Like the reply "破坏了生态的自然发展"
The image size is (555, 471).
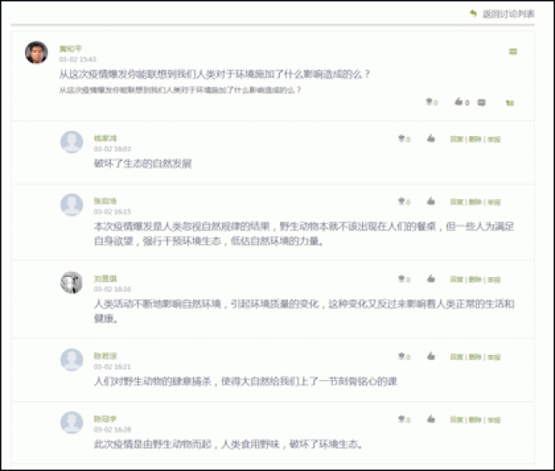[x=430, y=139]
